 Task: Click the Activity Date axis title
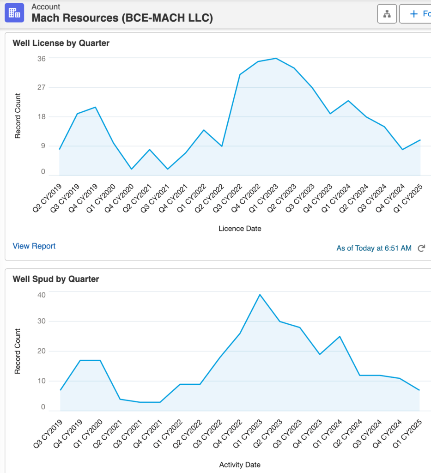pos(240,465)
